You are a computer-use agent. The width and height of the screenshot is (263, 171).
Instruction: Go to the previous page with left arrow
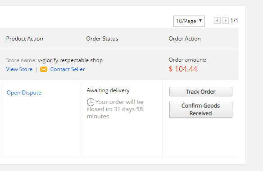(x=217, y=21)
